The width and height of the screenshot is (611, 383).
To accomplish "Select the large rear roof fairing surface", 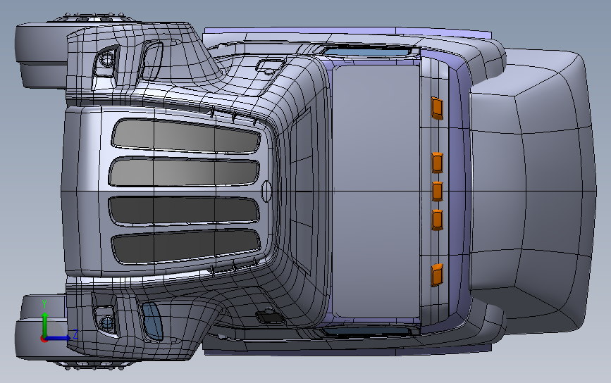I will tap(532, 191).
